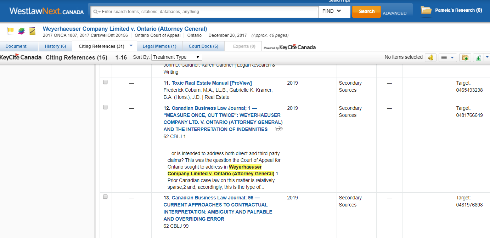Open the FIND dropdown selector
This screenshot has height=238, width=490.
(334, 11)
